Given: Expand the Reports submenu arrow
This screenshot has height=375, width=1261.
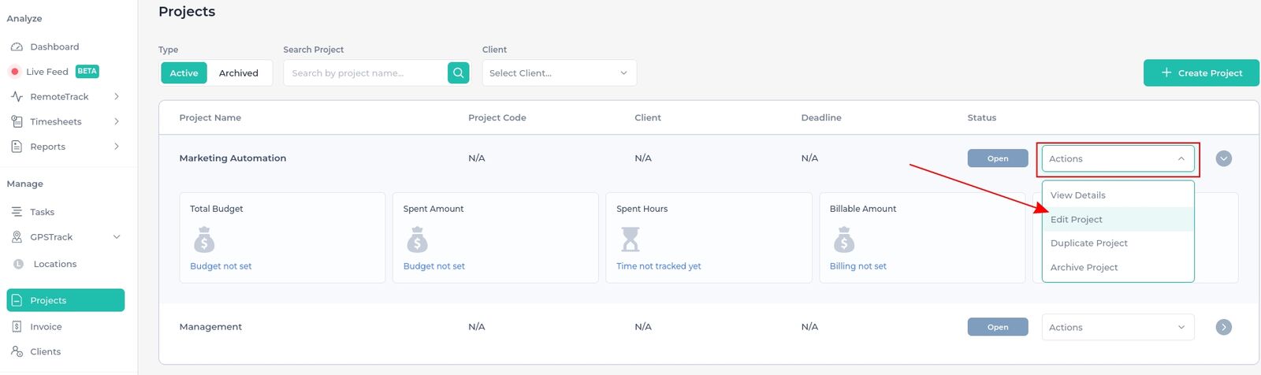Looking at the screenshot, I should click(117, 147).
